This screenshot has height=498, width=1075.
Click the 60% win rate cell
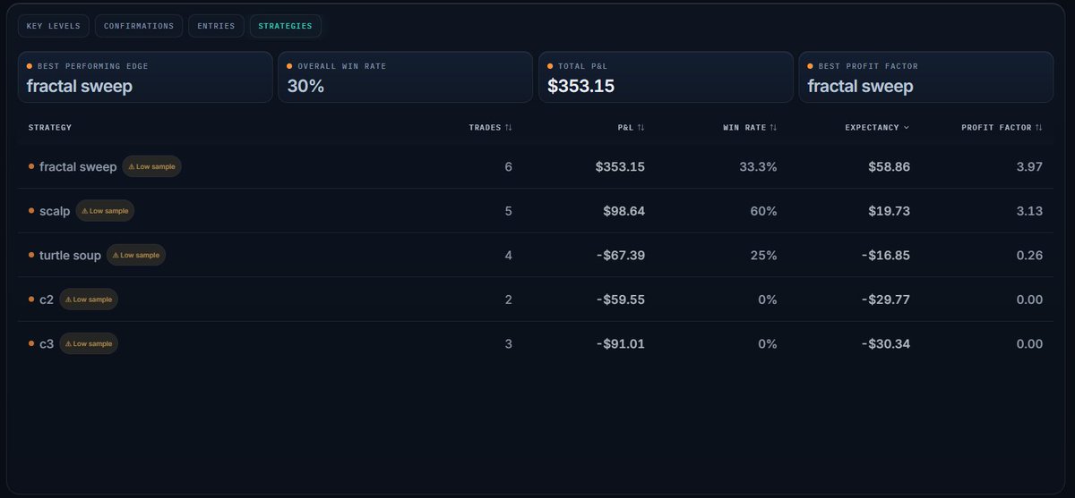point(763,211)
